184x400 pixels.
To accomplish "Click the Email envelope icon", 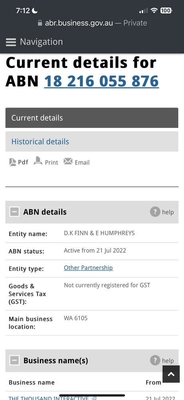I will 68,161.
